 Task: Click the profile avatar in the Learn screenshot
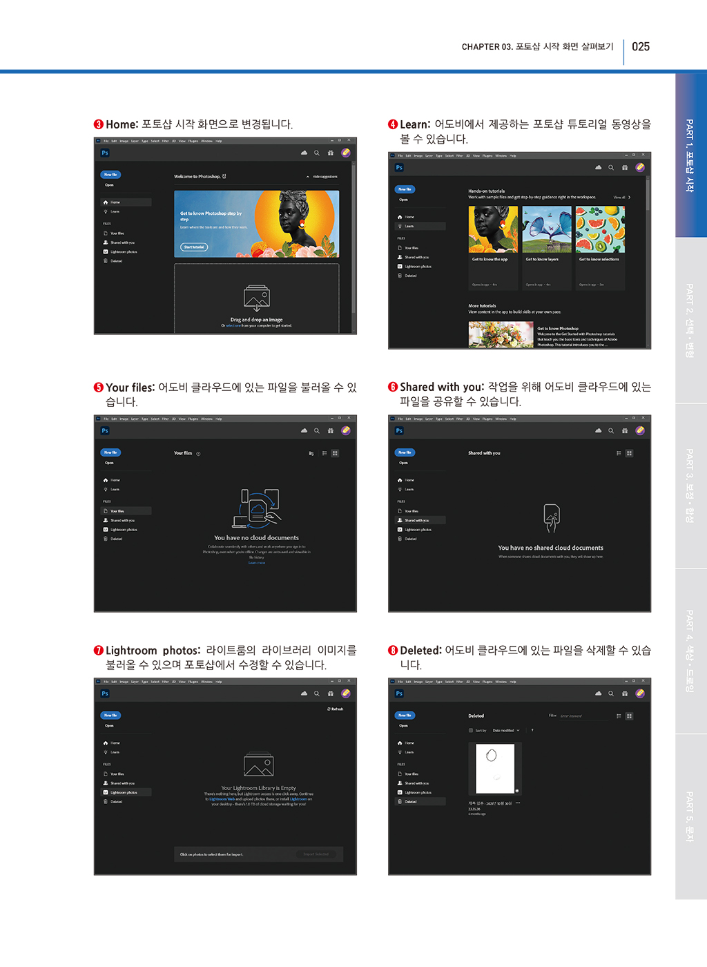click(640, 167)
